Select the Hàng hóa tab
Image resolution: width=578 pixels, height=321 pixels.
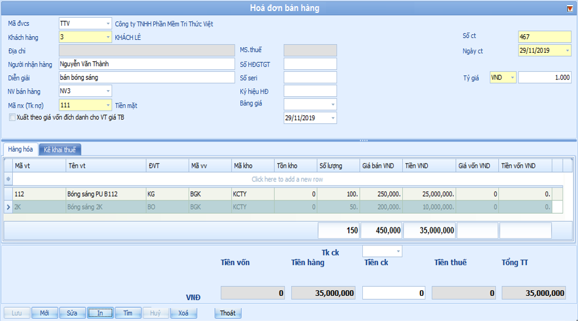click(x=20, y=149)
